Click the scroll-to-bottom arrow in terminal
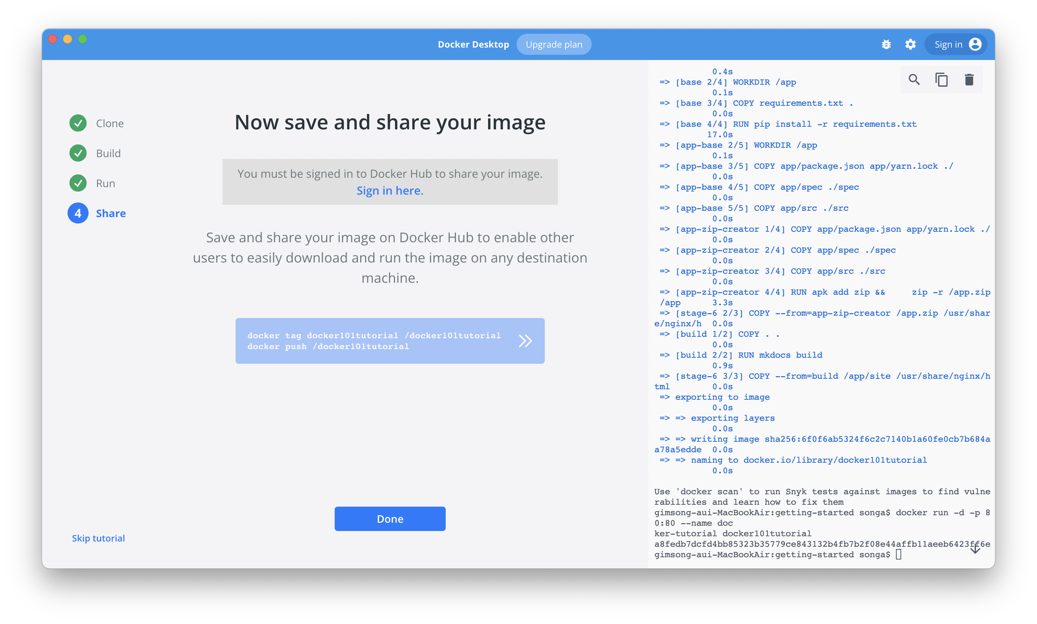1037x624 pixels. (975, 549)
